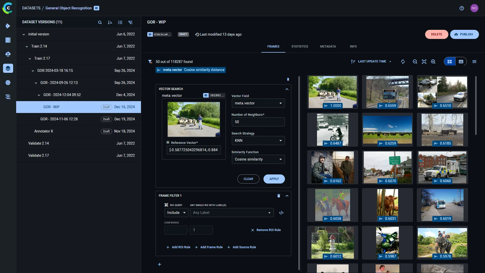Open the Vector Field meta.vector dropdown
Viewport: 485px width, 273px height.
coord(258,103)
